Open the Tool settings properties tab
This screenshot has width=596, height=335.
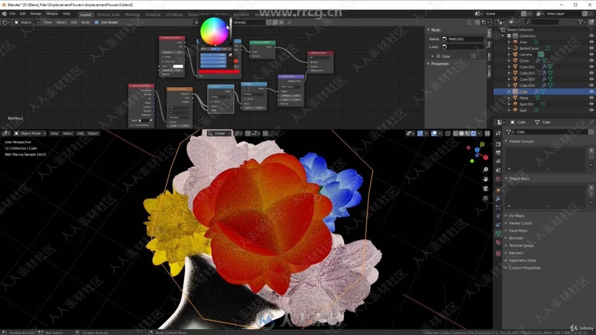coord(498,134)
